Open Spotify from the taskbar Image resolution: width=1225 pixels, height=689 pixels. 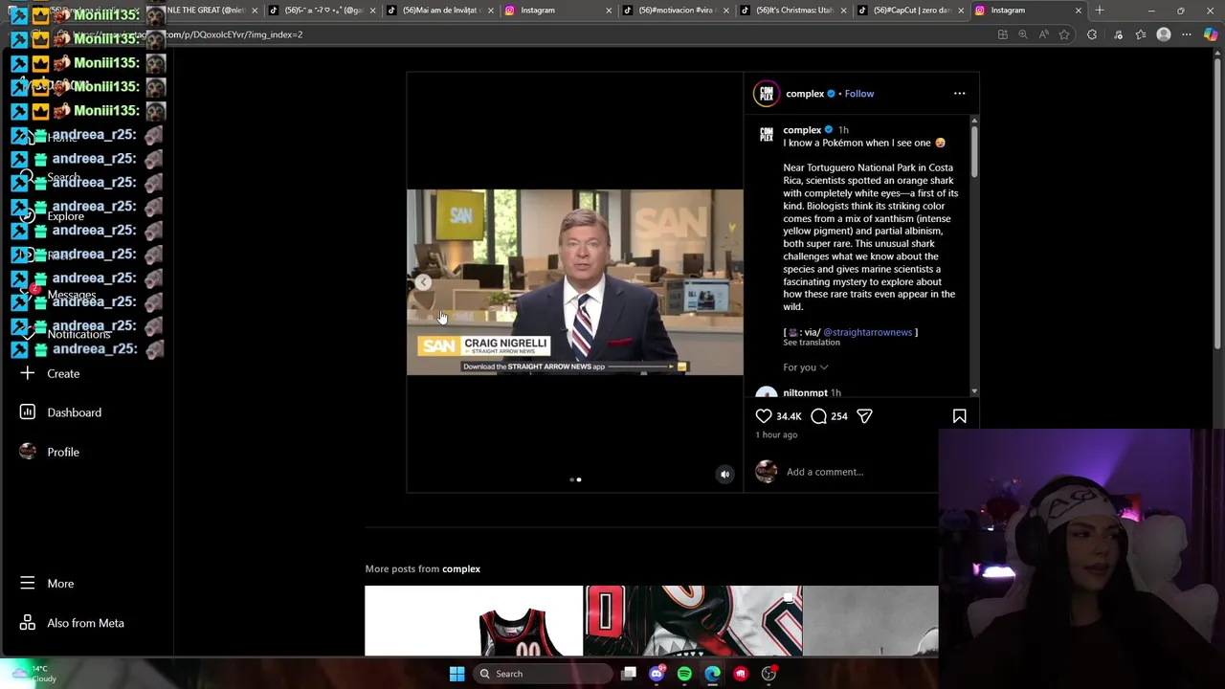point(684,674)
